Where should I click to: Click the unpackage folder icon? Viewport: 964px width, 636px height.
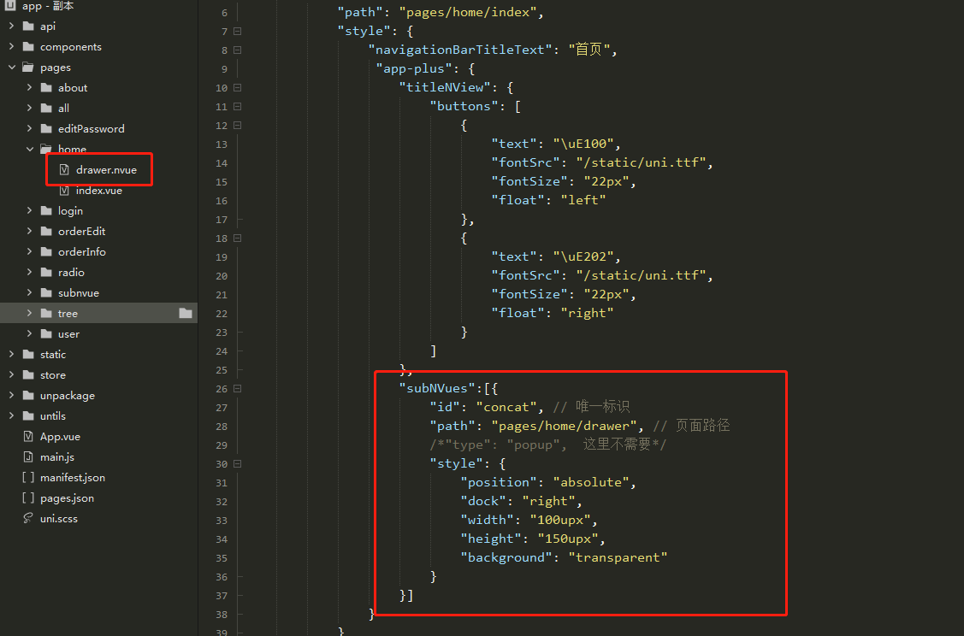(x=28, y=395)
